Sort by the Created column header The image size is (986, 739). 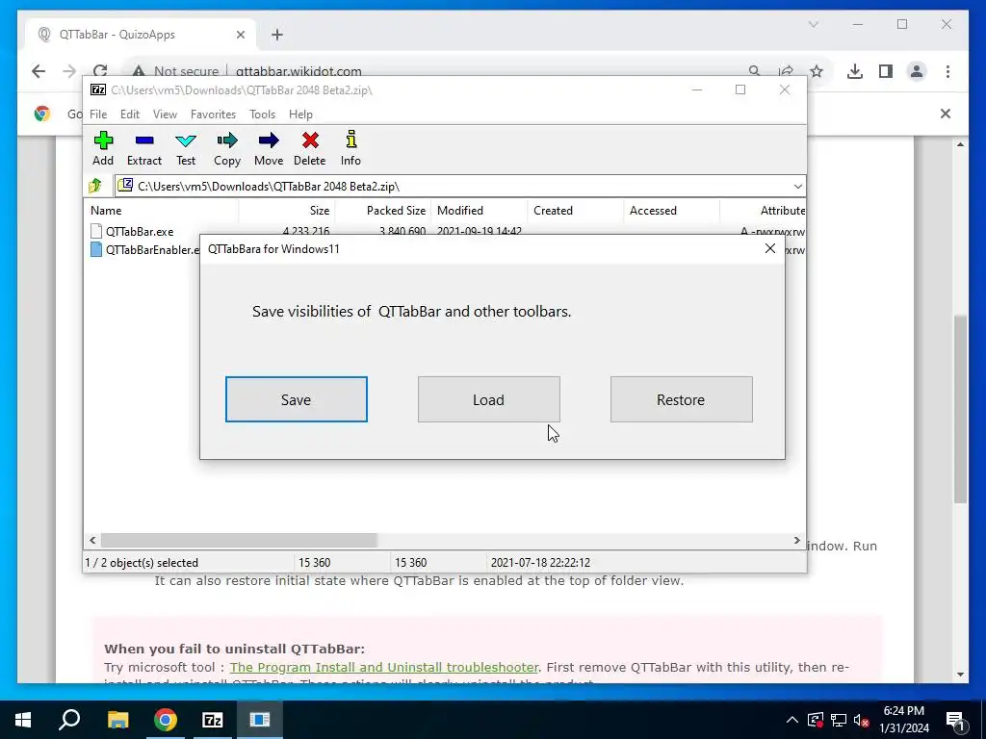pos(576,211)
